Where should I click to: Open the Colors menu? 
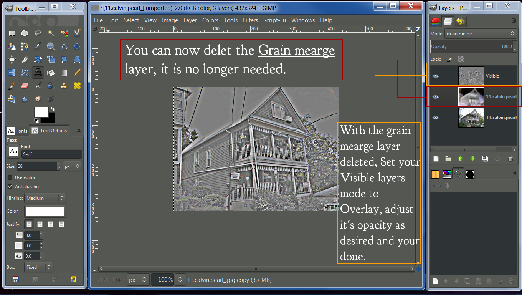(210, 20)
